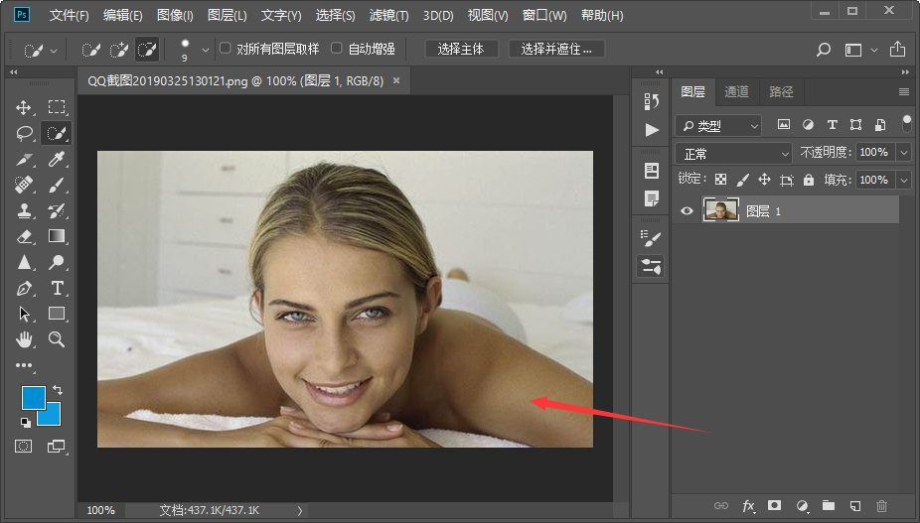Select the Clone Stamp tool

(24, 210)
